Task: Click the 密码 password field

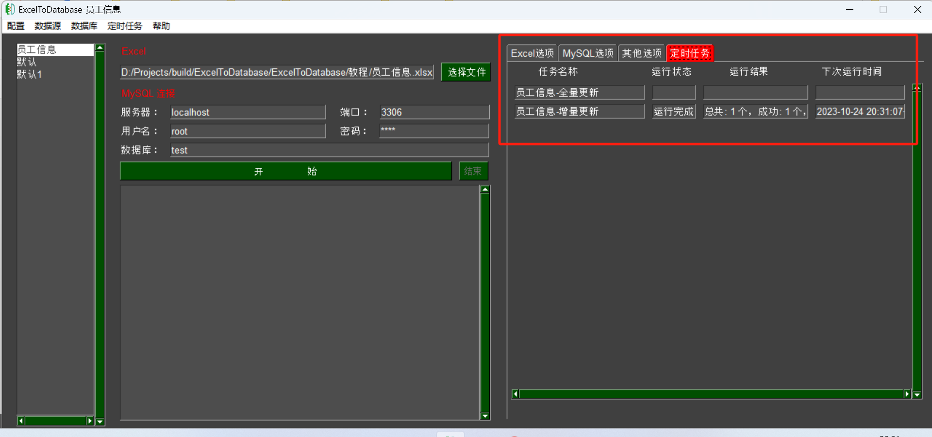Action: (433, 130)
